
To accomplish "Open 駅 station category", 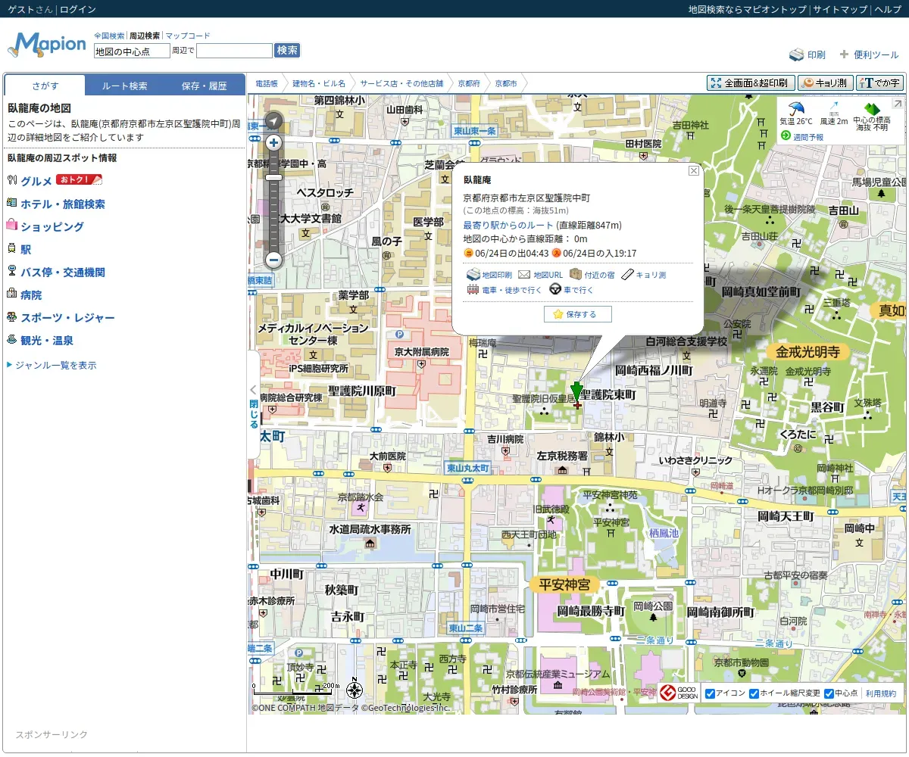I will [26, 249].
